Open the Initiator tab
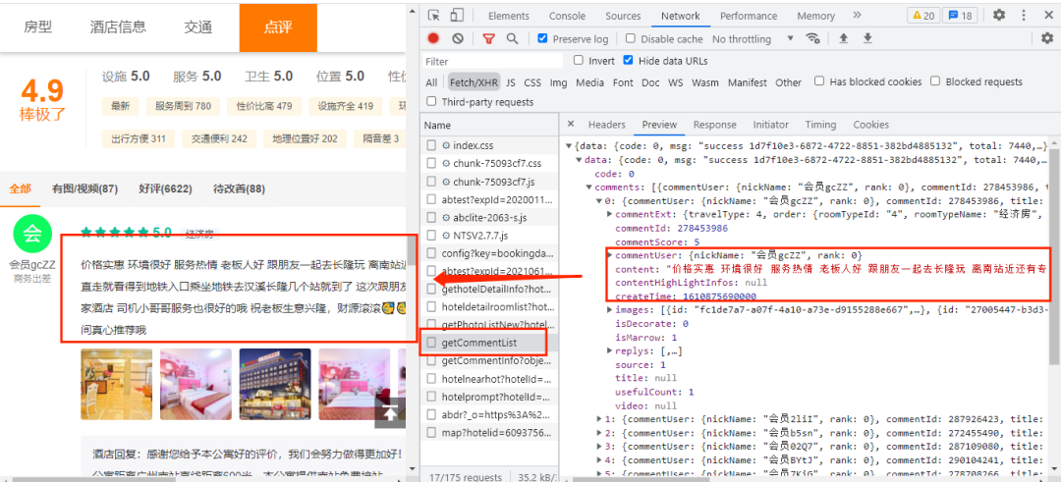1061x482 pixels. [771, 125]
